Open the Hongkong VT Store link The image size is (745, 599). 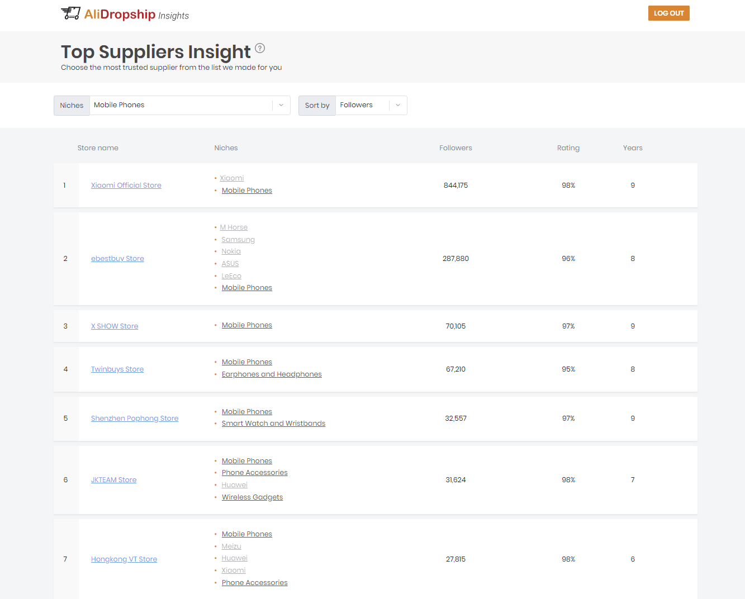click(124, 559)
